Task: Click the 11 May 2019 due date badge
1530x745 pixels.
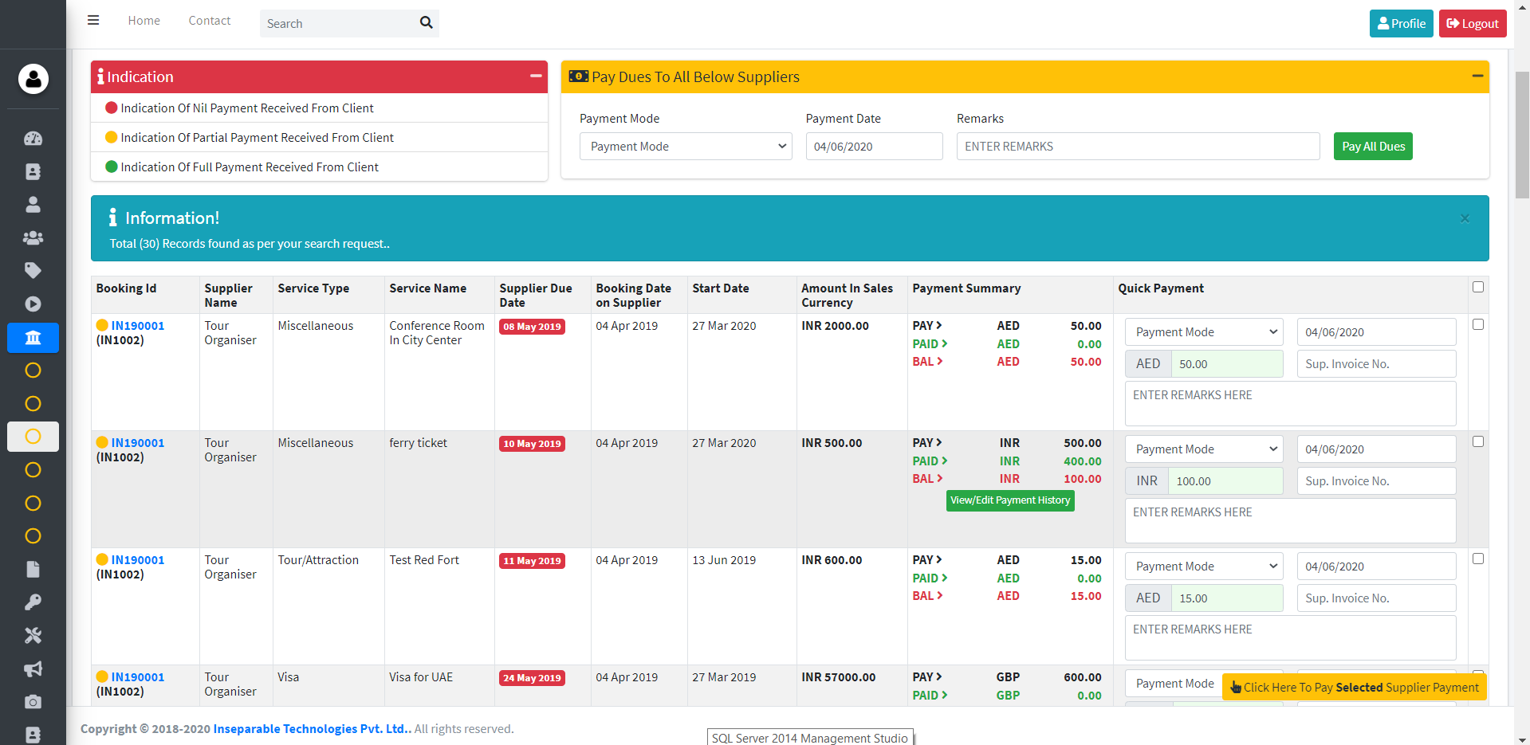Action: point(532,561)
